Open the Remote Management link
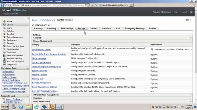The height and width of the screenshot is (110, 197). coord(41,83)
